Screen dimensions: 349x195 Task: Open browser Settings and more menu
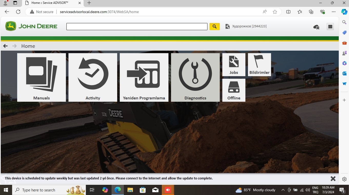click(x=333, y=12)
